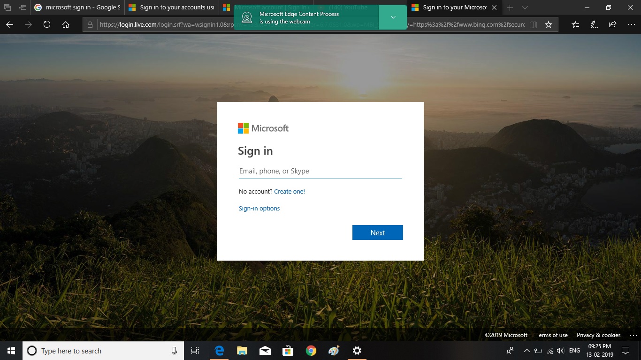Open Task View from the taskbar
Screen dimensions: 641x360
coord(195,351)
